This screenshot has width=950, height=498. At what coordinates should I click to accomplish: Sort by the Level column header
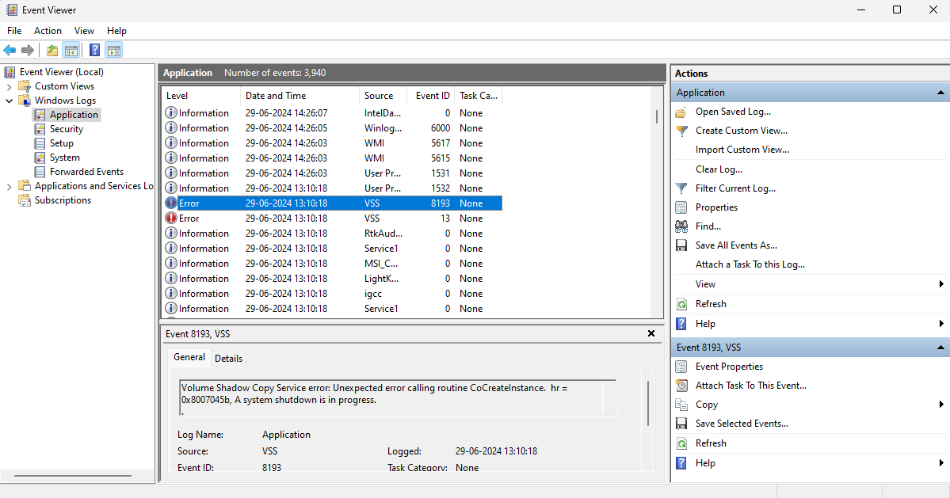coord(201,96)
